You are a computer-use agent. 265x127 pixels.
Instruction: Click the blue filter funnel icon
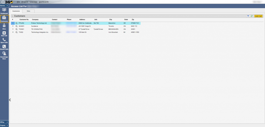(248, 16)
